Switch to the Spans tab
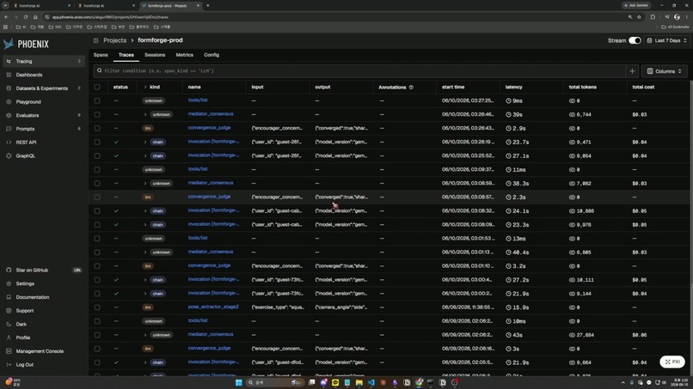Screen dimensions: 693x389 point(101,55)
